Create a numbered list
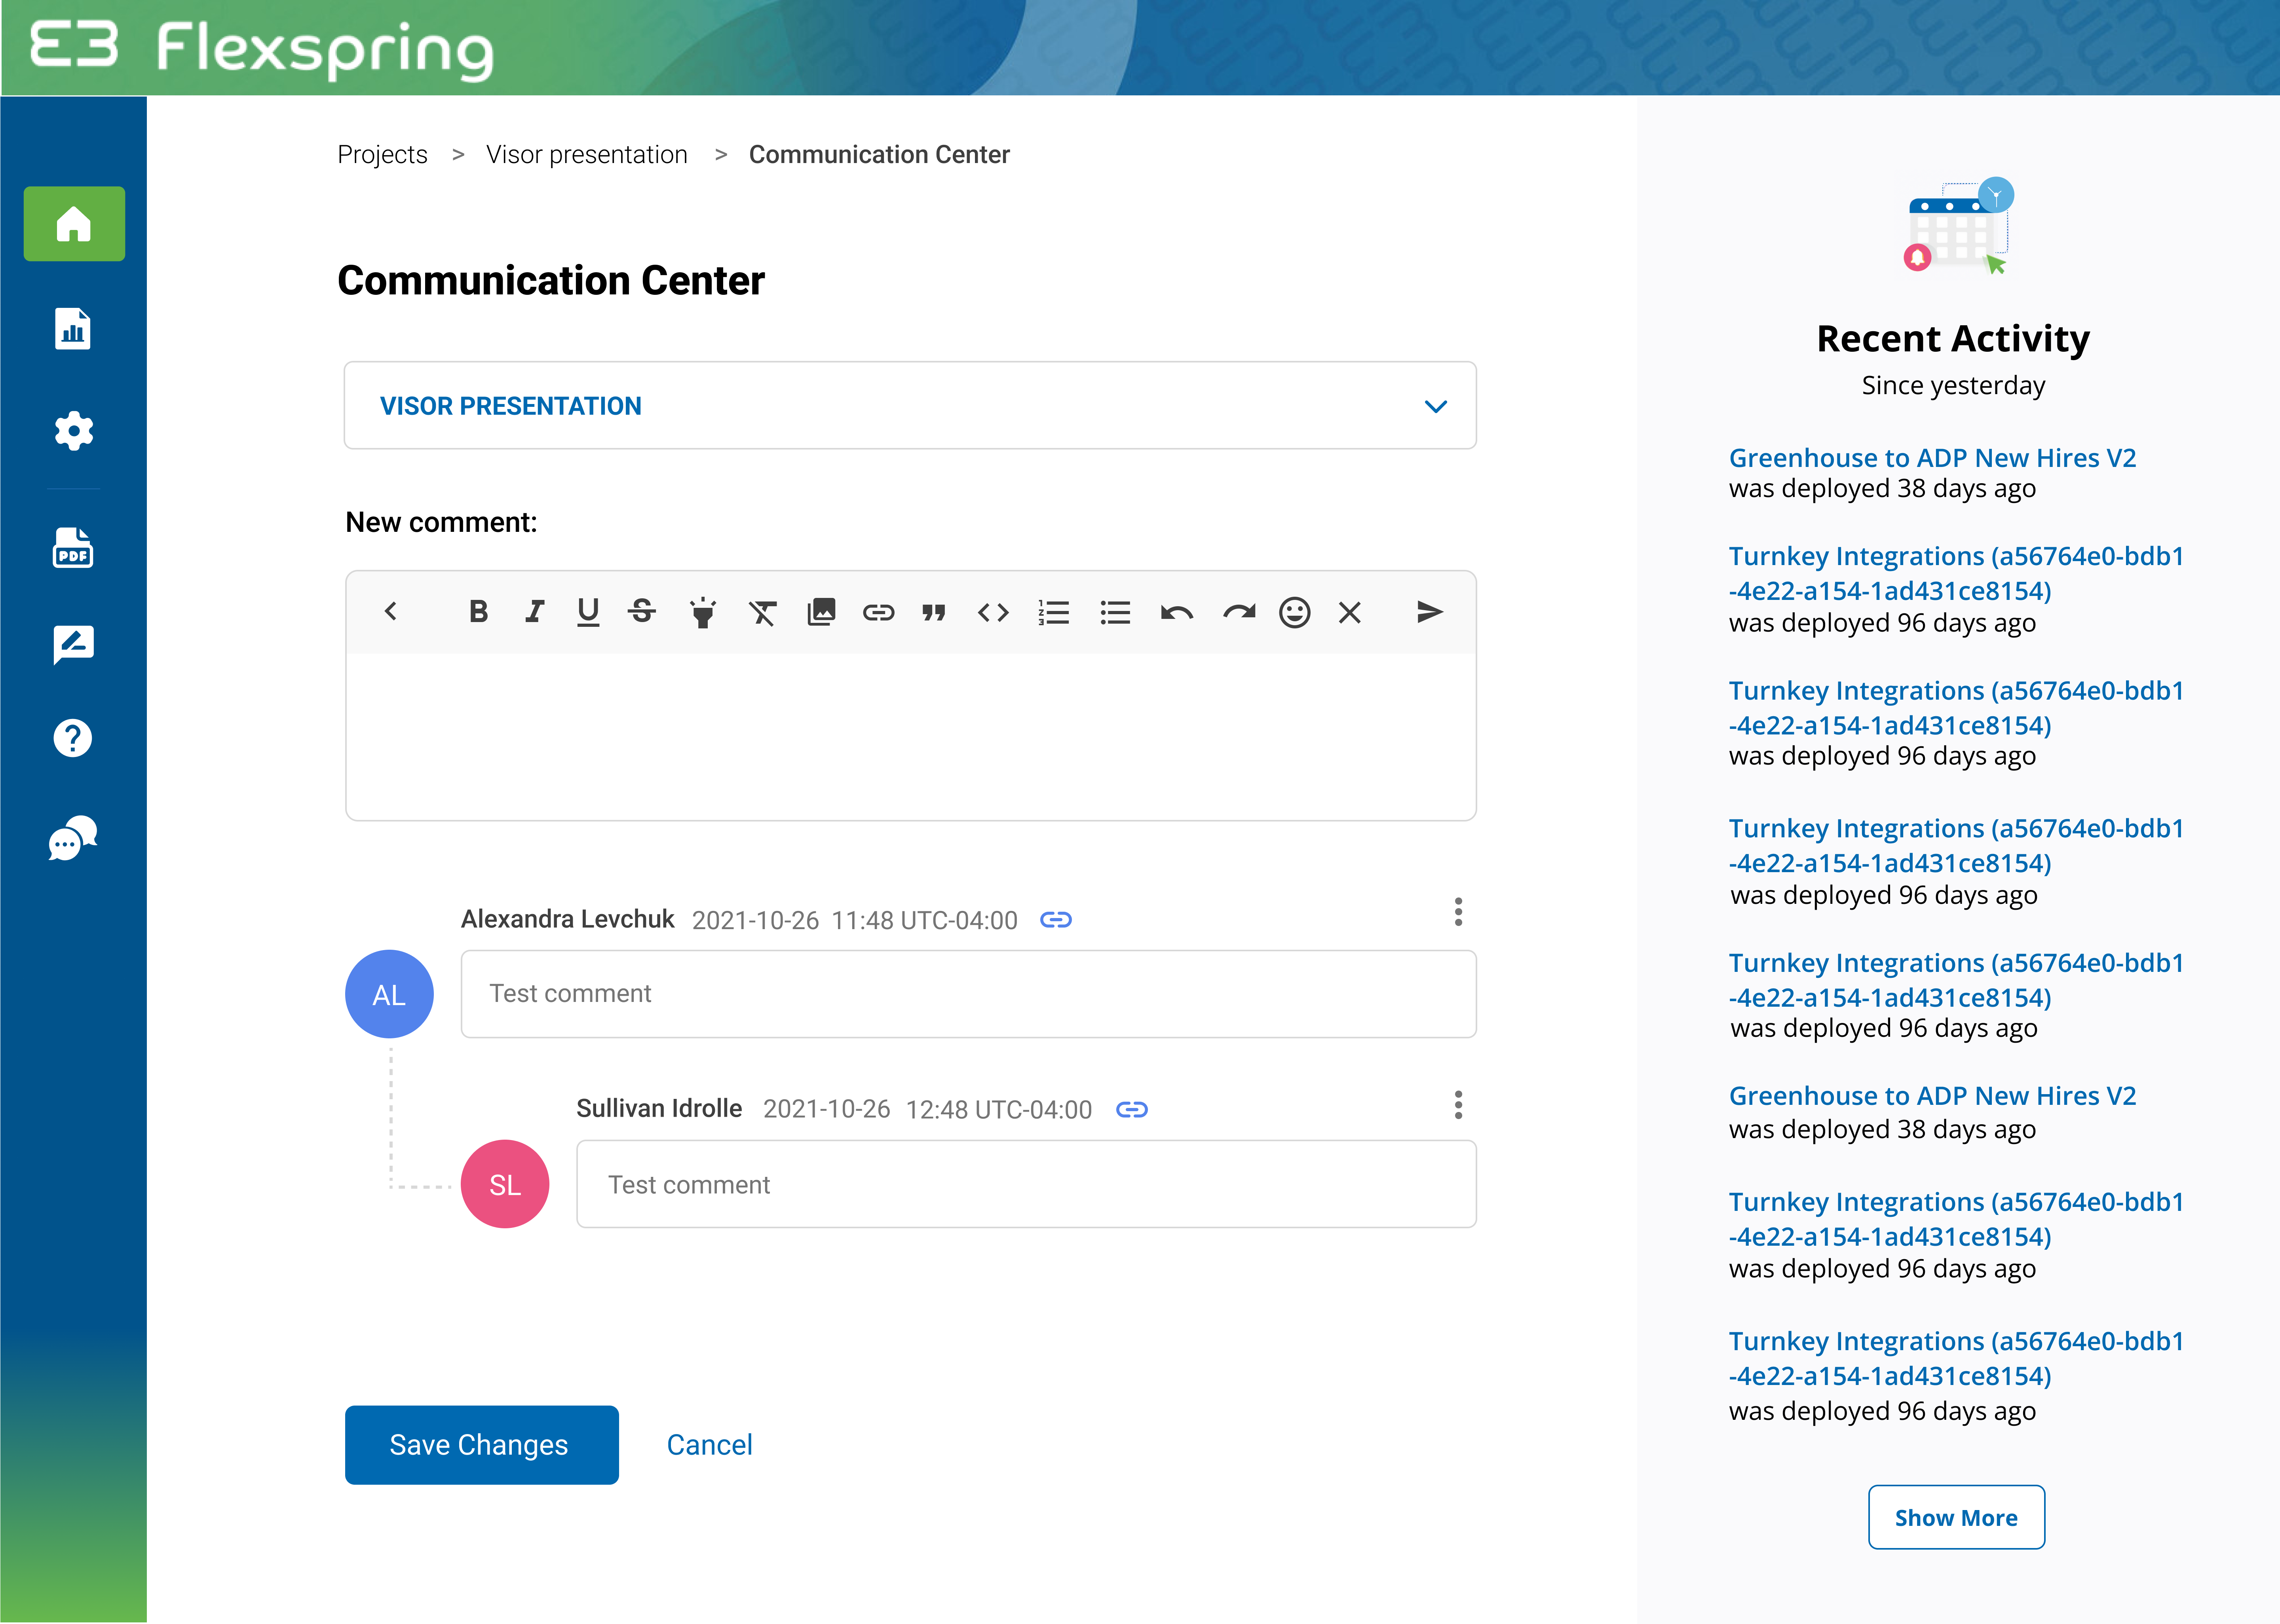This screenshot has width=2280, height=1624. coord(1054,612)
